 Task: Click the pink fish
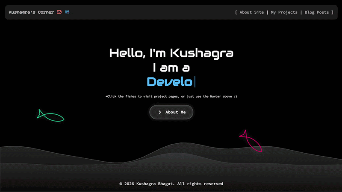click(251, 141)
